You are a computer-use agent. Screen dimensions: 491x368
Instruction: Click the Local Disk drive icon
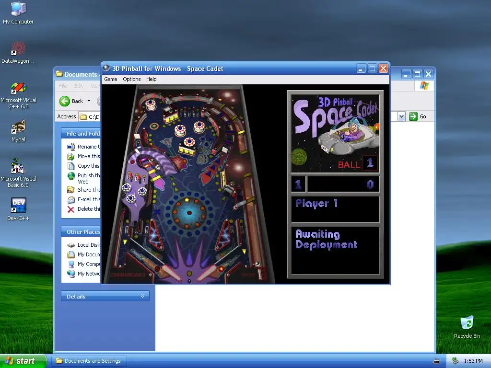tap(71, 245)
